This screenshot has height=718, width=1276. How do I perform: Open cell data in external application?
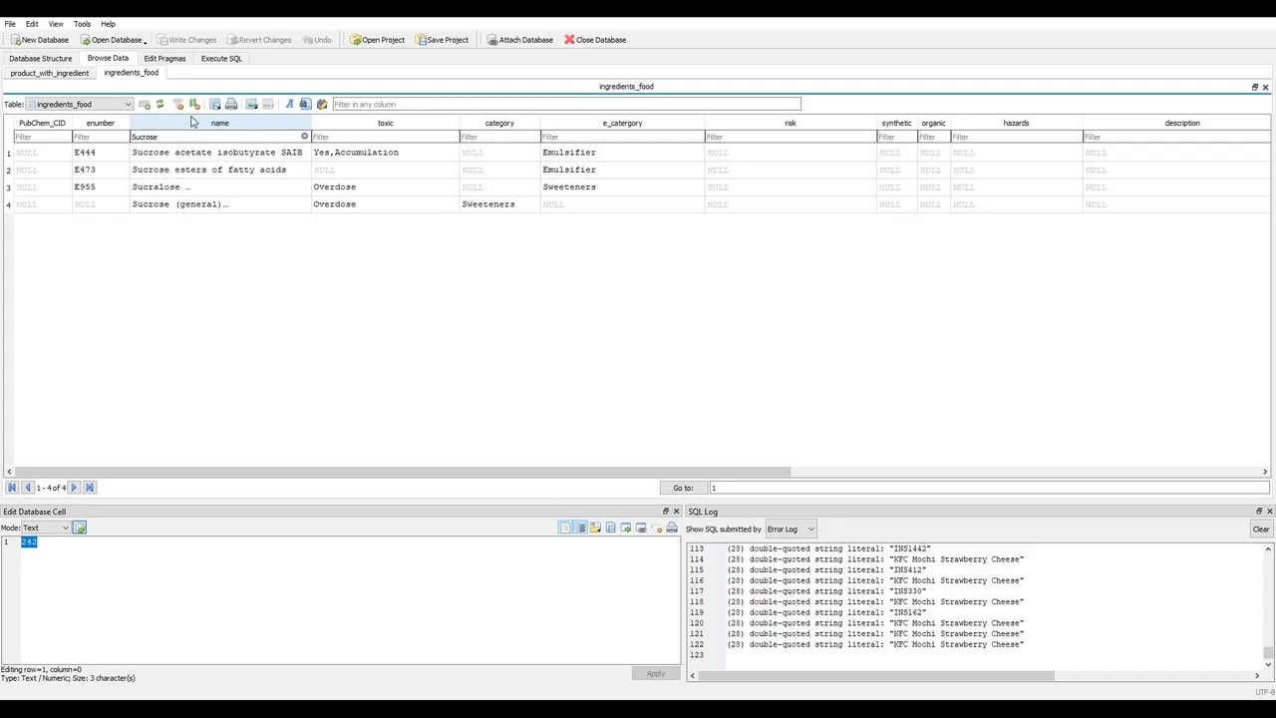[x=626, y=528]
